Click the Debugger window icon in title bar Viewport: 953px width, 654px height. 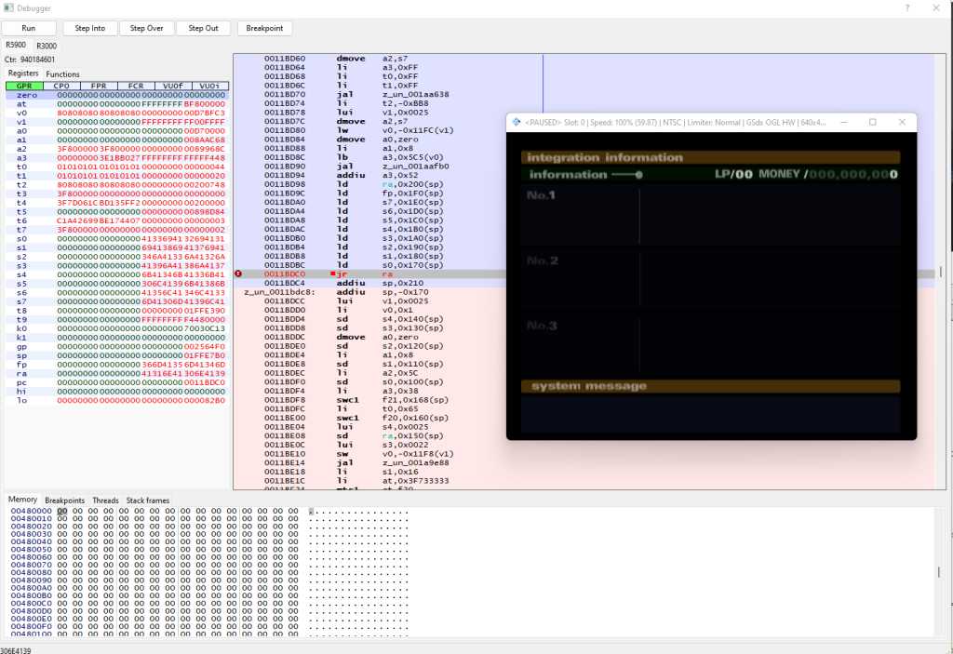click(8, 7)
